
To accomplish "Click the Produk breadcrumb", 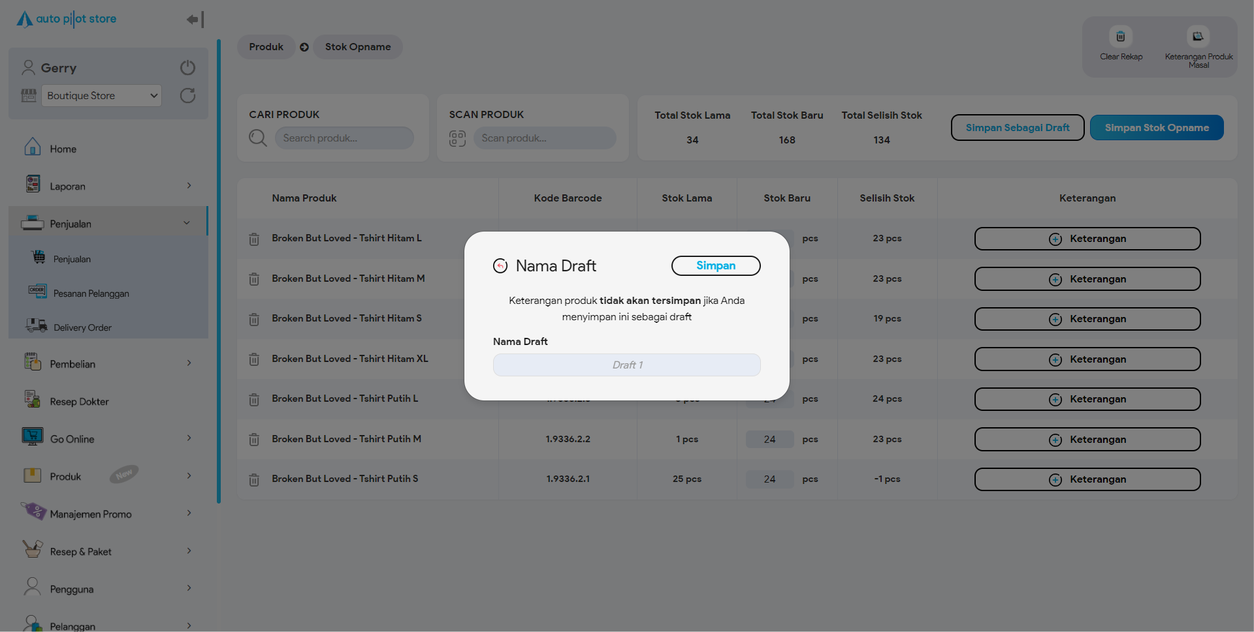I will (x=266, y=47).
